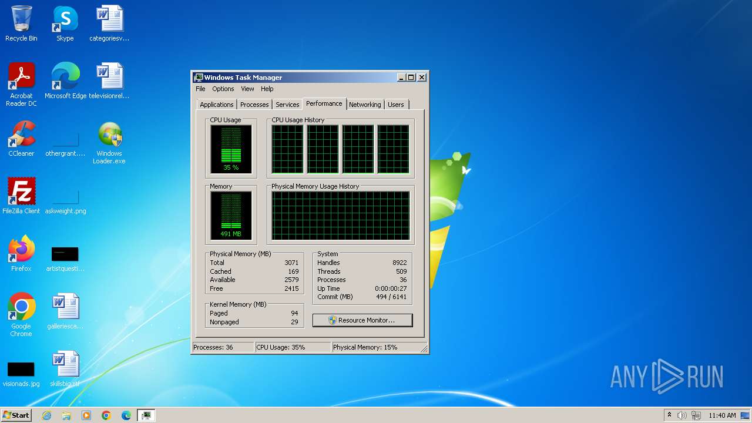The width and height of the screenshot is (752, 423).
Task: Click the Available value 2579
Action: pos(291,280)
